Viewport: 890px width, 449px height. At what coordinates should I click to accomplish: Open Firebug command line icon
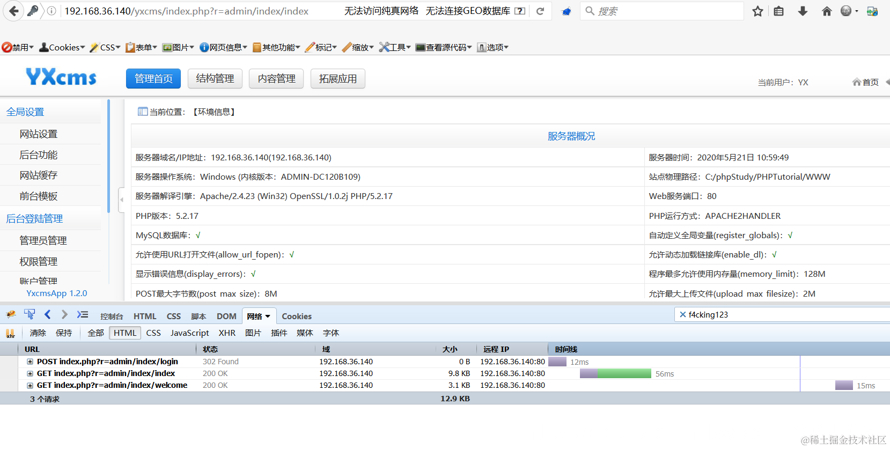click(83, 315)
